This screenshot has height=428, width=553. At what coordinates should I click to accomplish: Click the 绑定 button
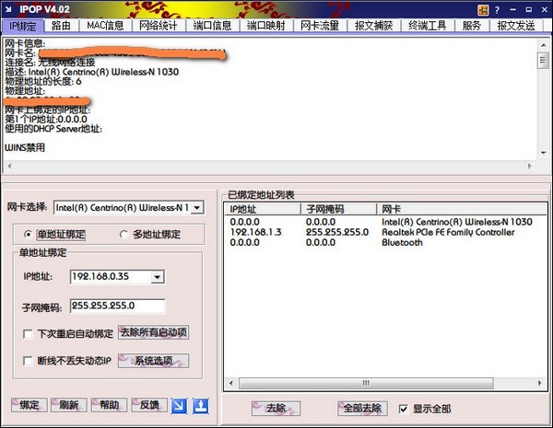29,405
